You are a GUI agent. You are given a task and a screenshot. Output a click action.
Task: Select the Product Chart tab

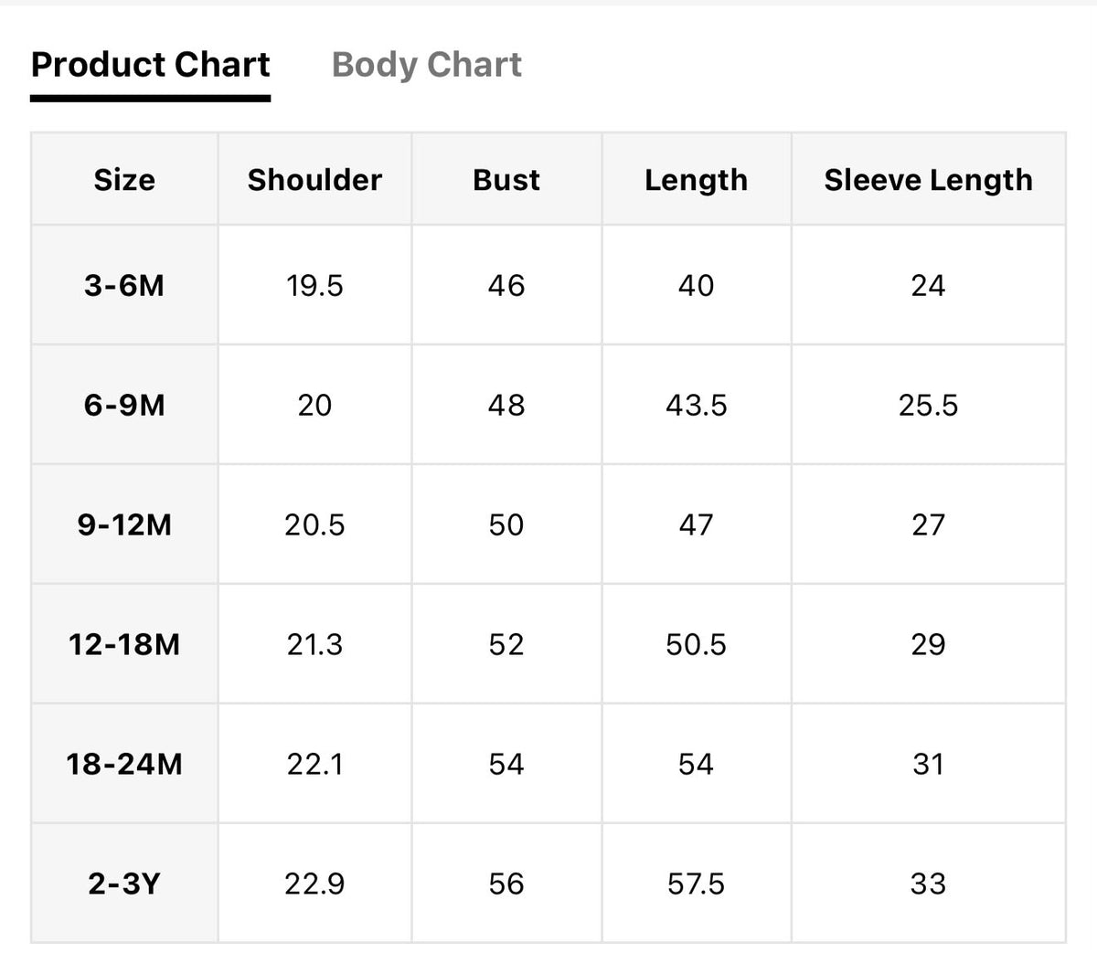[150, 65]
